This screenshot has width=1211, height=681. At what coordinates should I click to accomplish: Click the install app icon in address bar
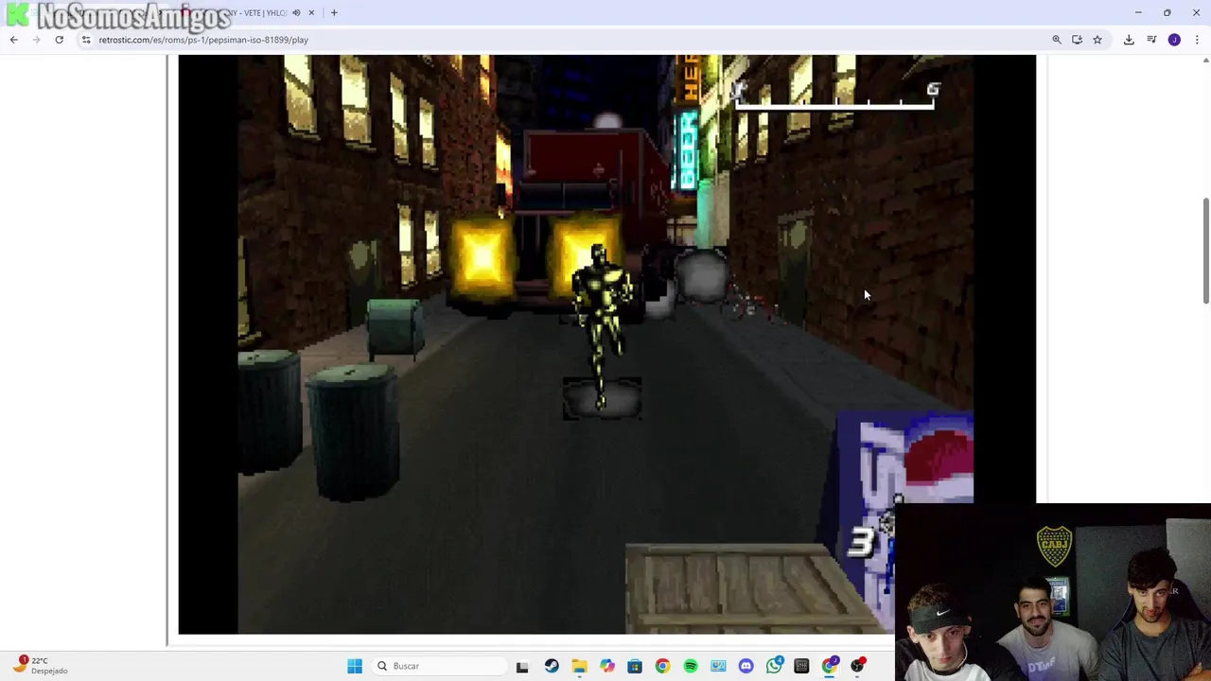coord(1077,40)
